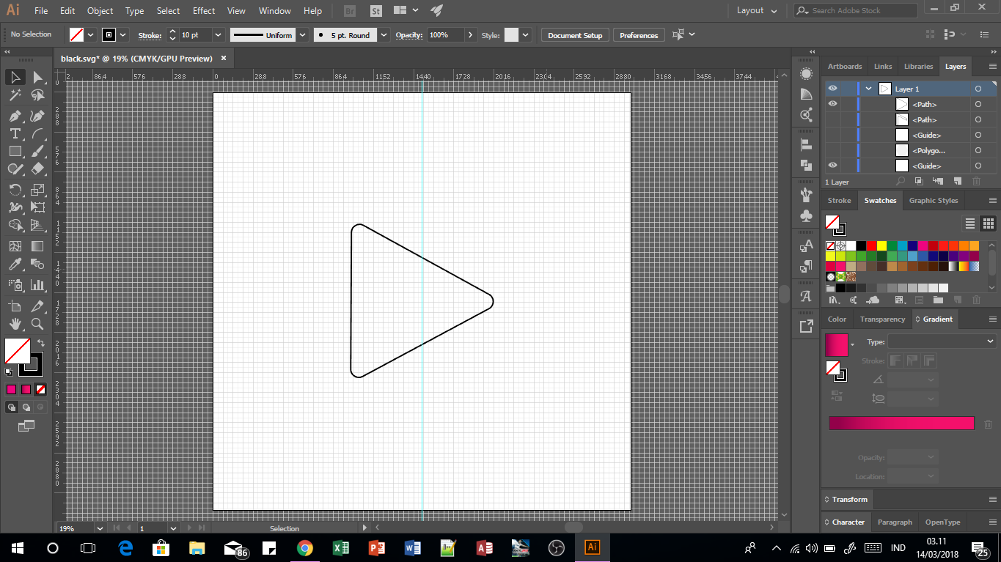This screenshot has height=562, width=1001.
Task: Click the magenta gradient slider bar
Action: 901,423
